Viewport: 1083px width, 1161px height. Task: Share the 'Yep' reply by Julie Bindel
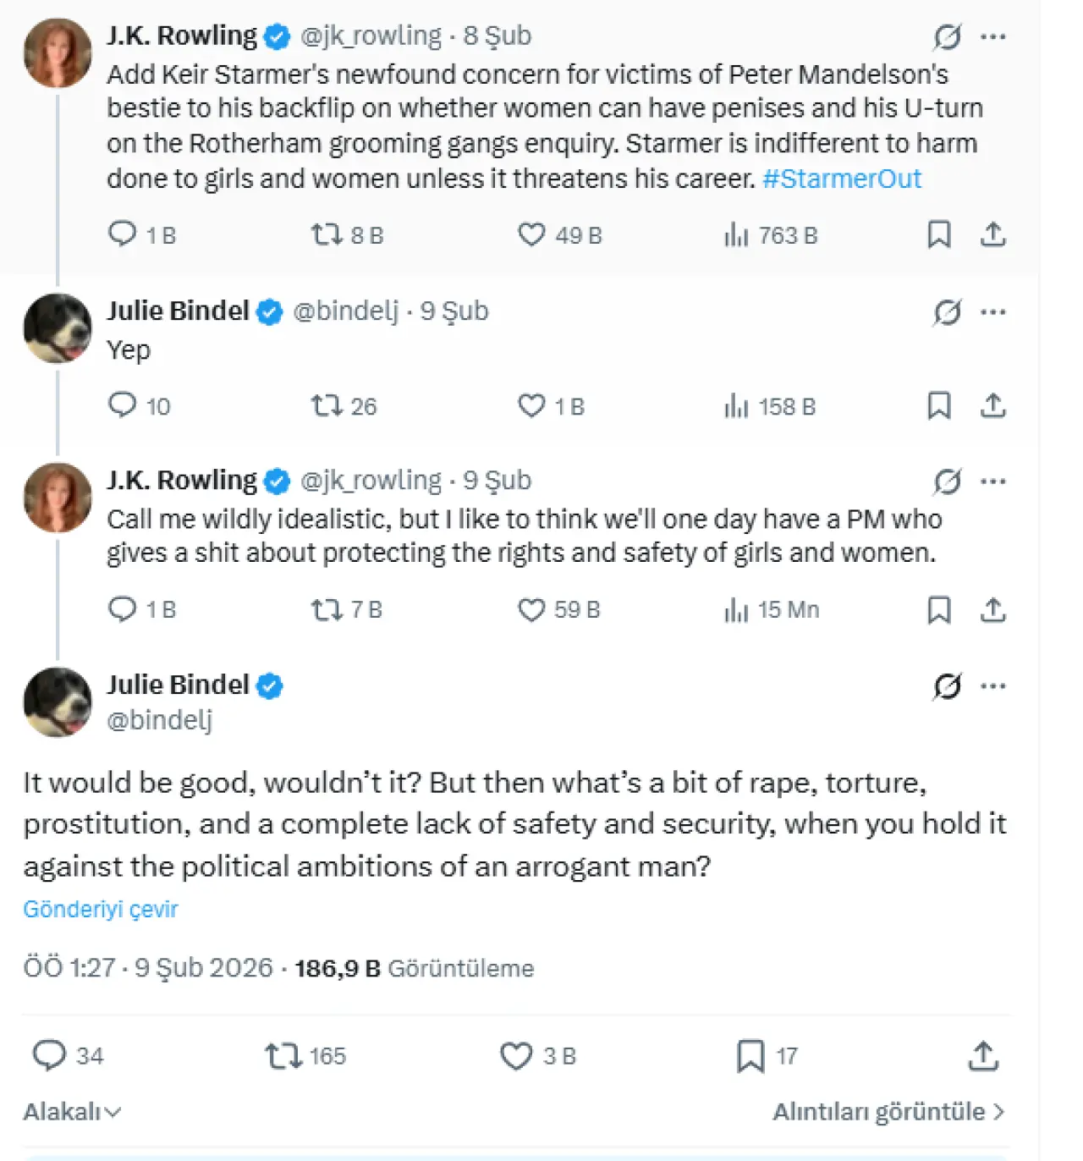click(993, 406)
